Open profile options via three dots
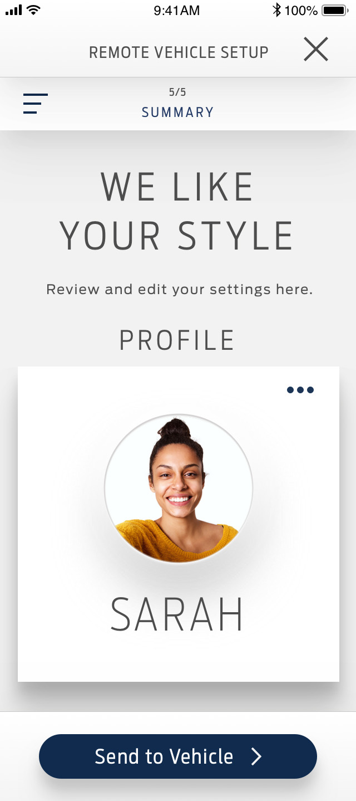 [x=300, y=390]
